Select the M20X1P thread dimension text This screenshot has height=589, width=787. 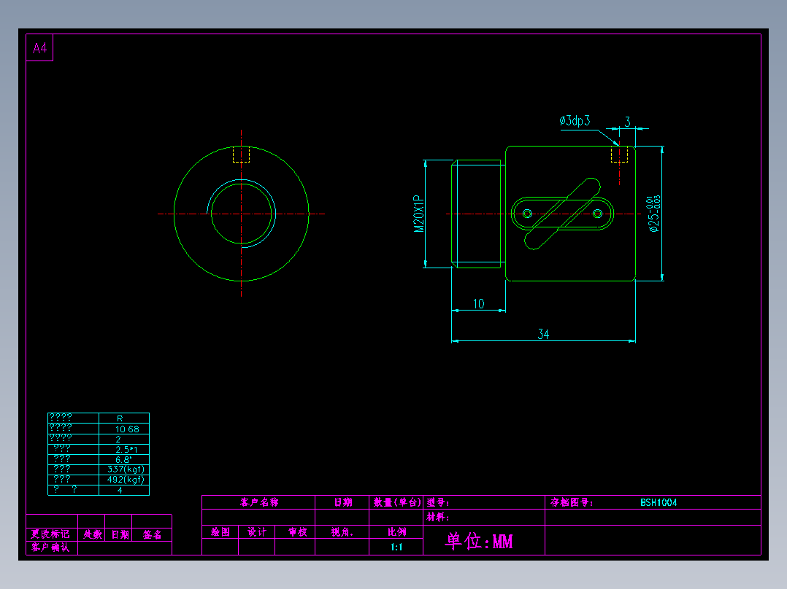[x=419, y=214]
